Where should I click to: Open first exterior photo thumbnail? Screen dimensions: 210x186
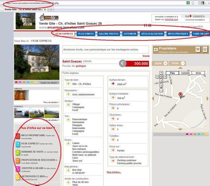[22, 113]
